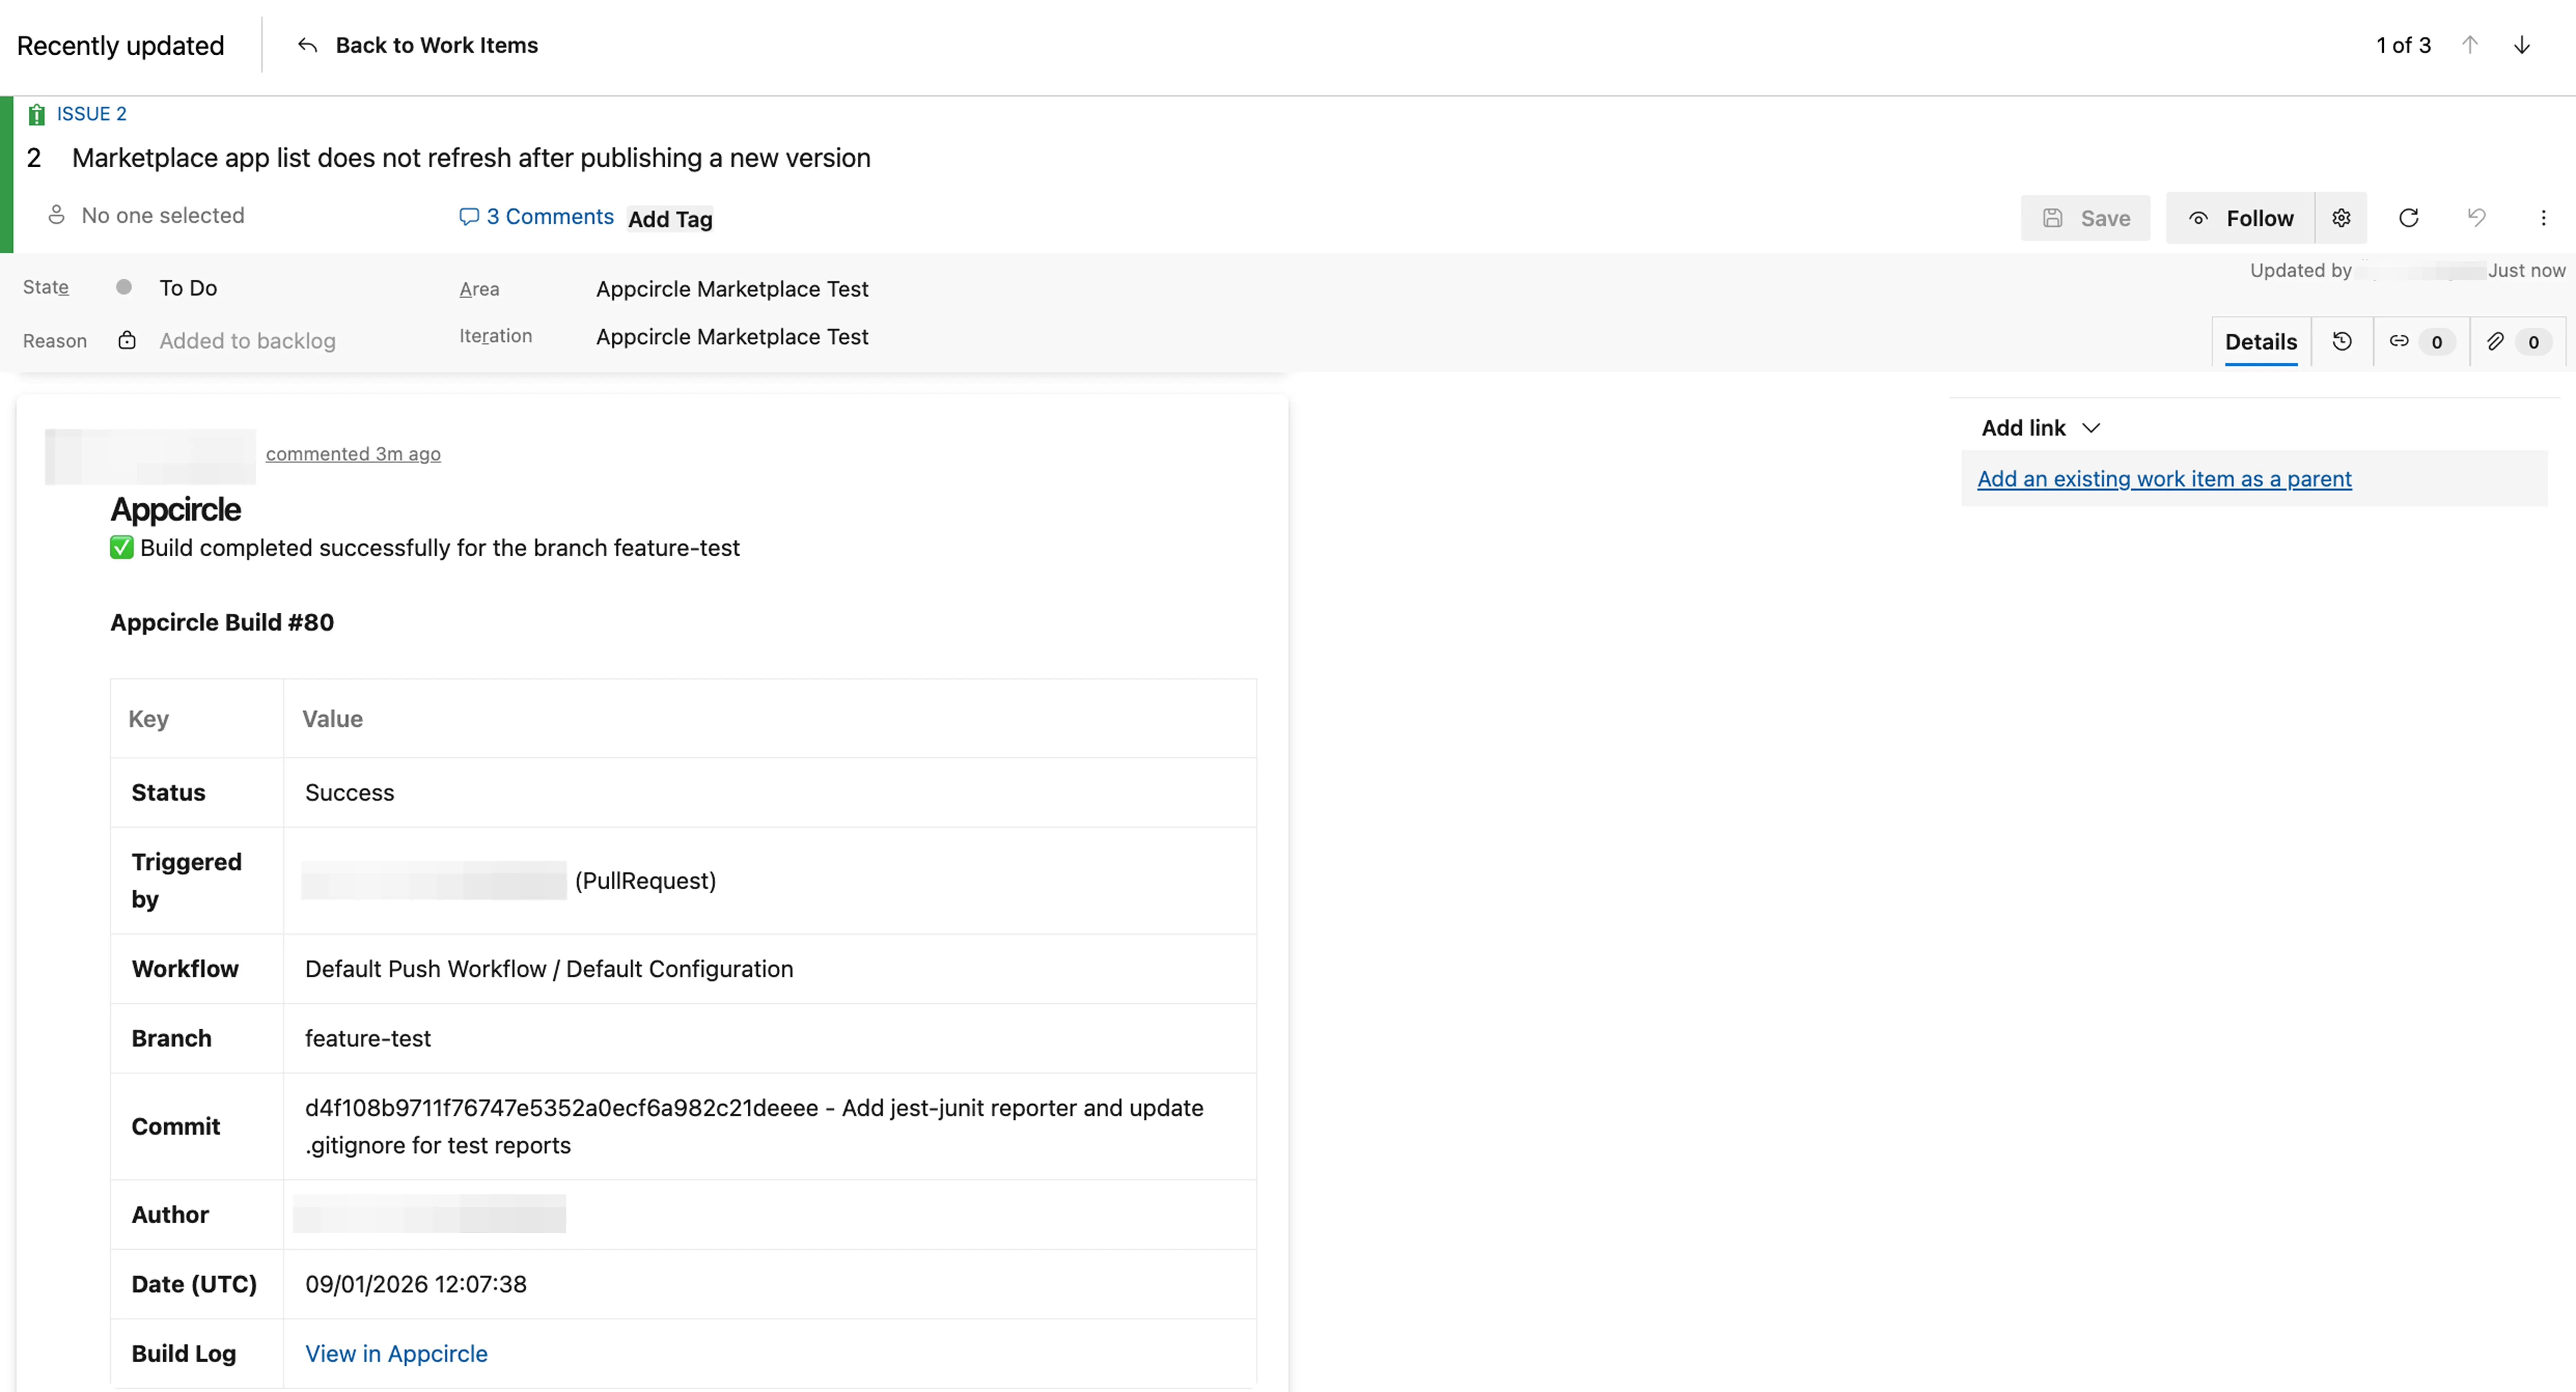Click the 'Author' row label
The height and width of the screenshot is (1392, 2576).
[170, 1215]
